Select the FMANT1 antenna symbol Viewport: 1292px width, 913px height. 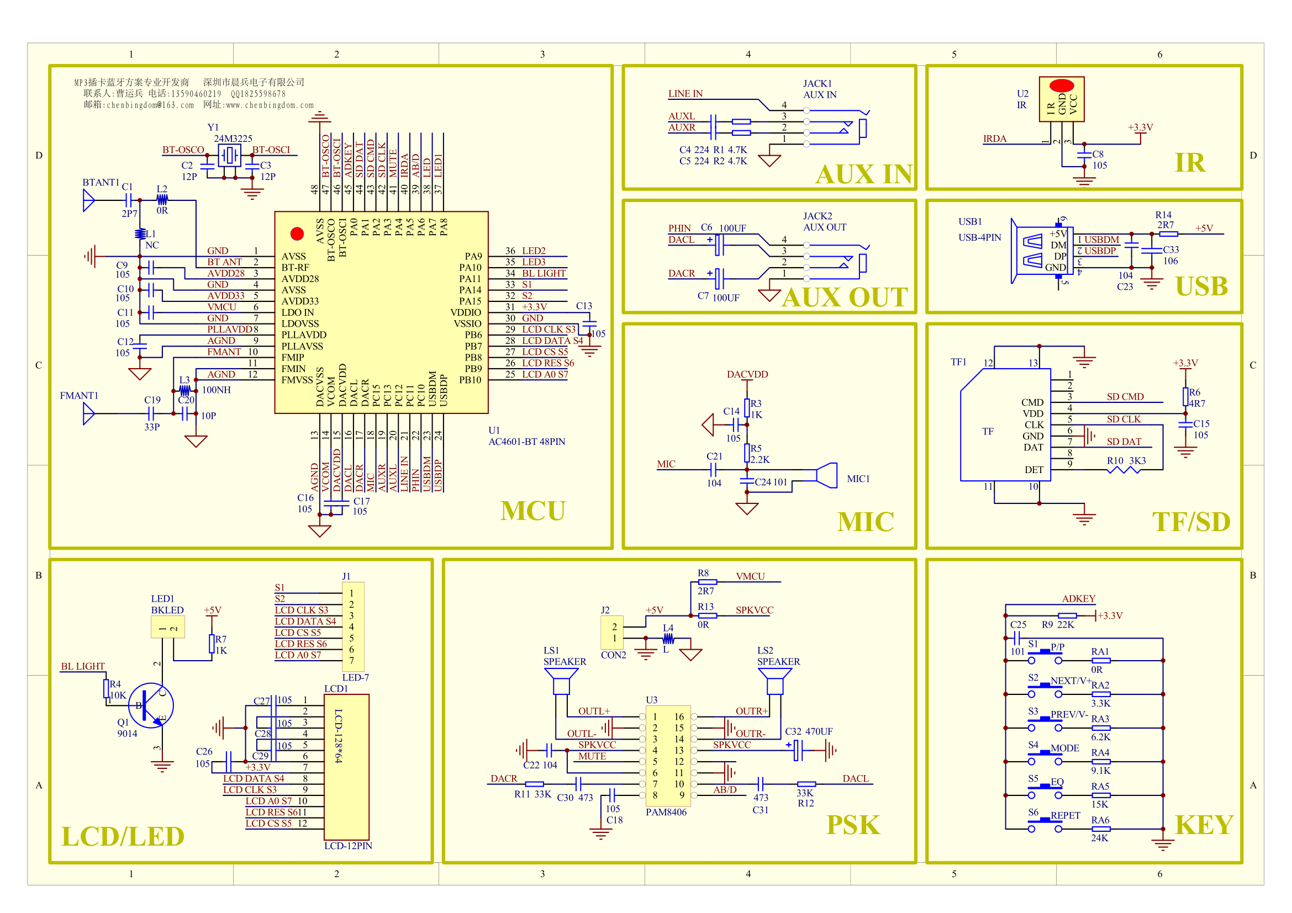(89, 414)
